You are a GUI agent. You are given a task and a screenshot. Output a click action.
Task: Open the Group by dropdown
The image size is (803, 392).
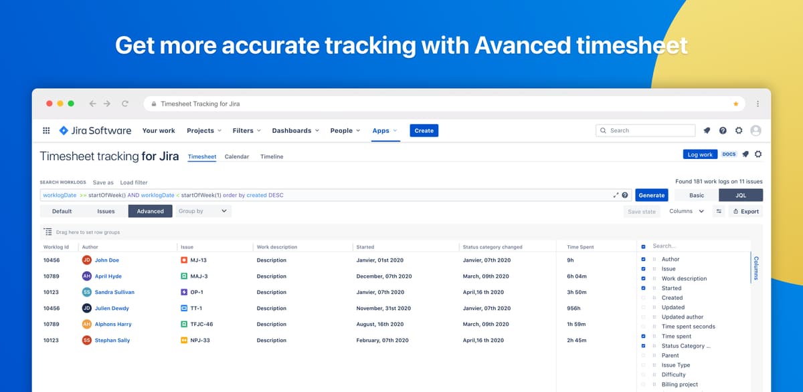click(x=203, y=211)
